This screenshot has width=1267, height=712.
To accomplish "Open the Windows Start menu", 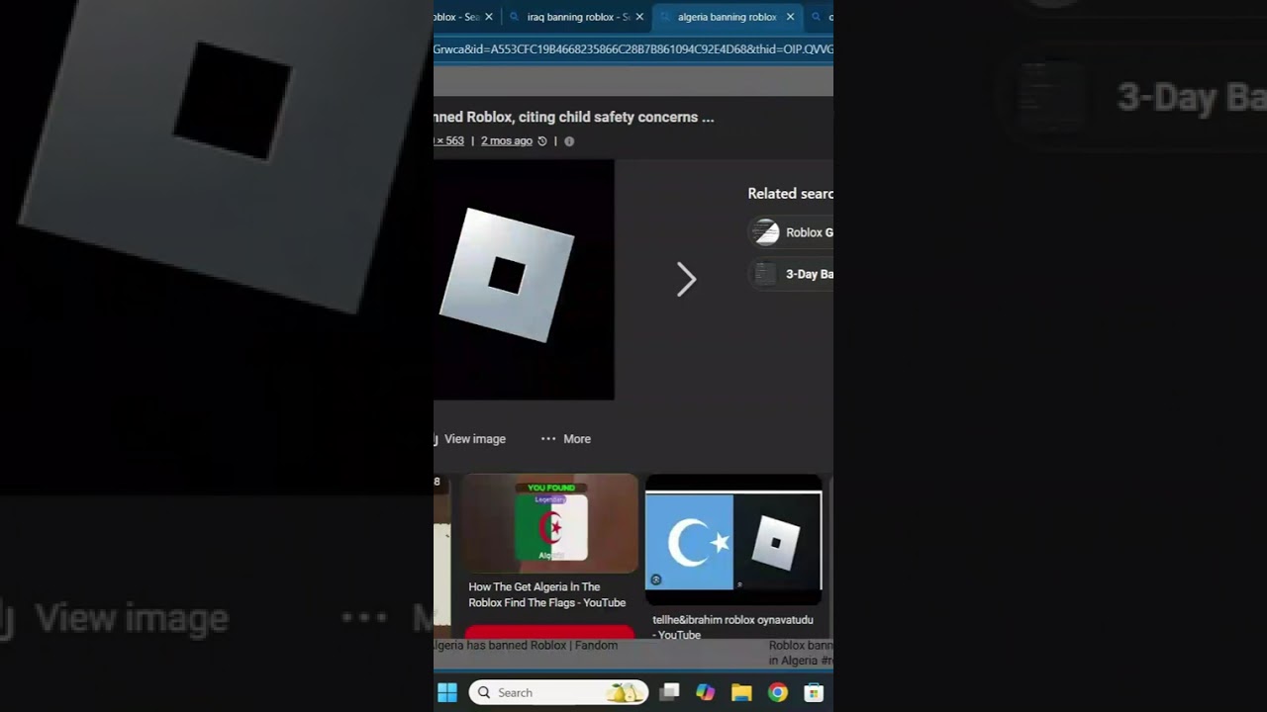I will point(446,692).
